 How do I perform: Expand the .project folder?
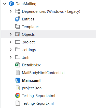[x=11, y=42]
